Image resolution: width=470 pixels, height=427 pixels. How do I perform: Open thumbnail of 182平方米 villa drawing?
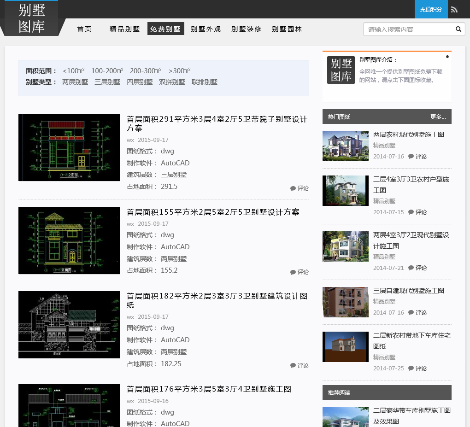pos(69,325)
